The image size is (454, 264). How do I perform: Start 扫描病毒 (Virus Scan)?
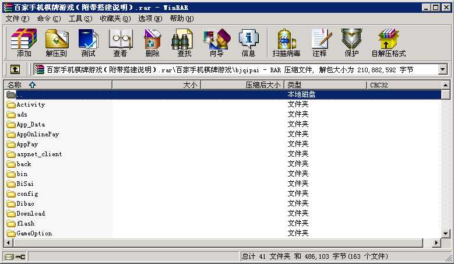(286, 43)
